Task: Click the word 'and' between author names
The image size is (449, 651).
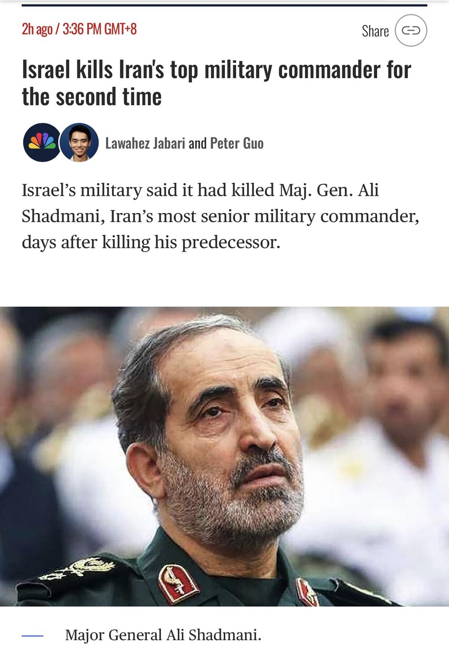Action: (198, 143)
